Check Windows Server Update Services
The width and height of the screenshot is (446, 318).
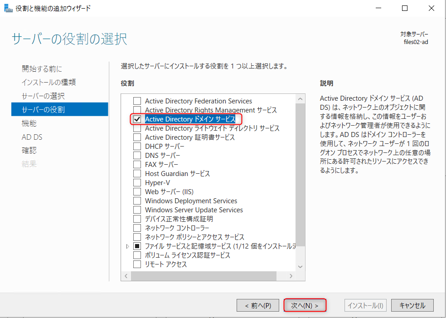137,210
